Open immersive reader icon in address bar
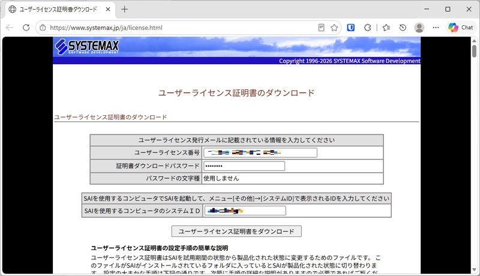This screenshot has width=480, height=276. tap(321, 28)
